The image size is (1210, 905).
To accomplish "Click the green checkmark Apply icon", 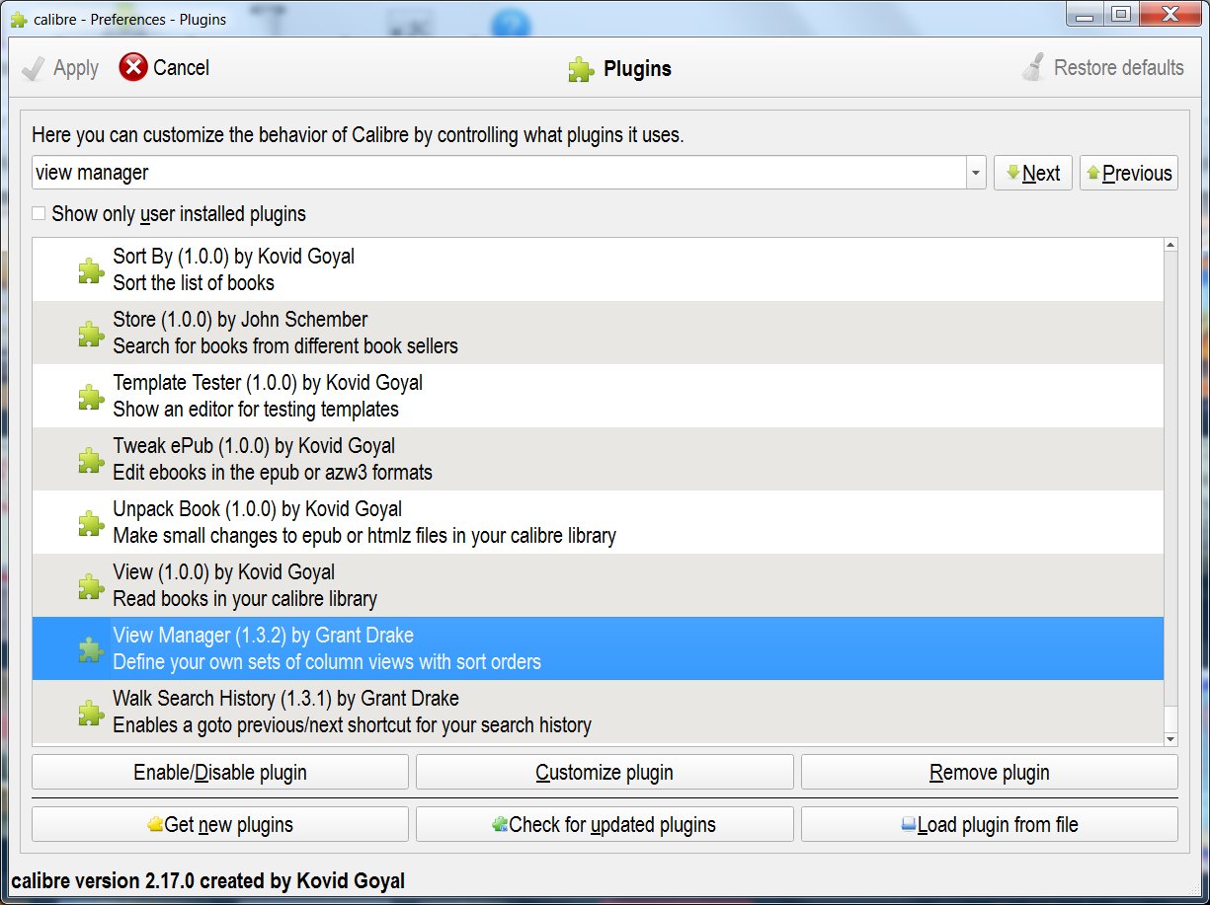I will pyautogui.click(x=34, y=68).
